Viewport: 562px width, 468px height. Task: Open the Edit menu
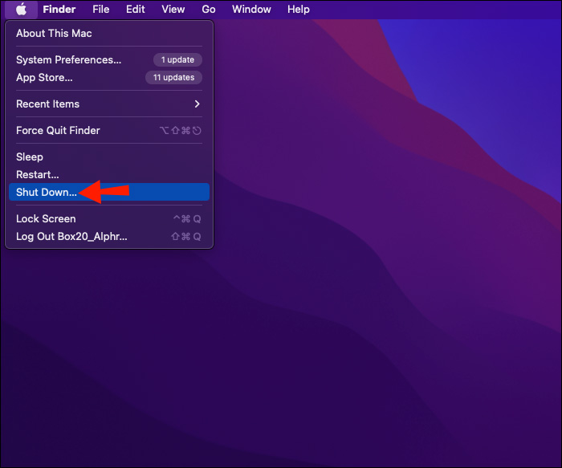(135, 10)
